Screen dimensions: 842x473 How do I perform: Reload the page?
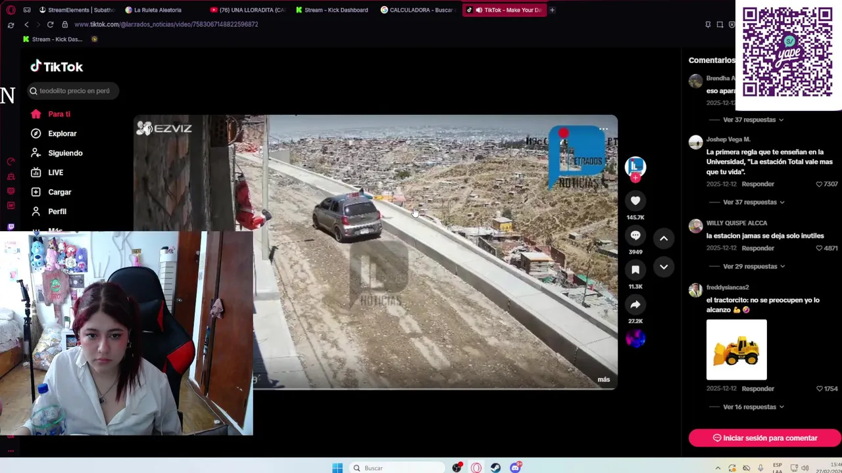click(x=50, y=24)
